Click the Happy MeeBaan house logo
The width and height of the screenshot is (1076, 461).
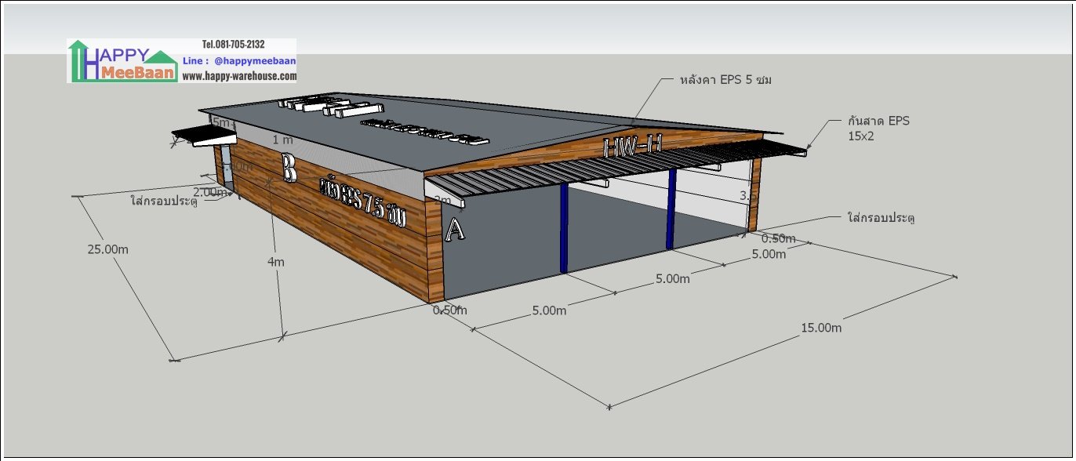123,61
